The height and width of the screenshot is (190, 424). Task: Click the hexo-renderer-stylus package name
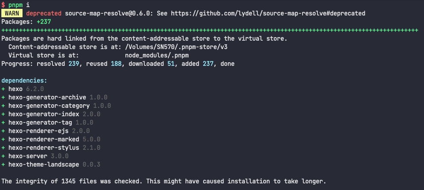(x=43, y=148)
